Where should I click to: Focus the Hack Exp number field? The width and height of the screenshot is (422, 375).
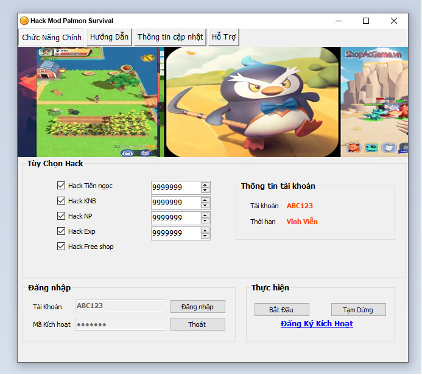coord(176,233)
